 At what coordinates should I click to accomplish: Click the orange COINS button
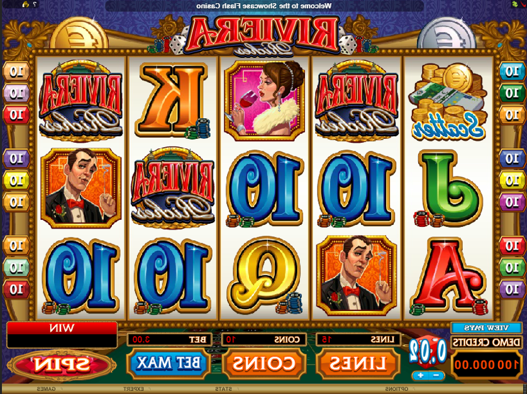click(264, 363)
